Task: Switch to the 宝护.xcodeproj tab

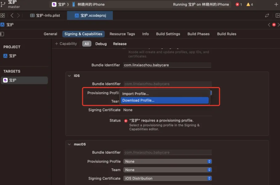Action: 90,15
